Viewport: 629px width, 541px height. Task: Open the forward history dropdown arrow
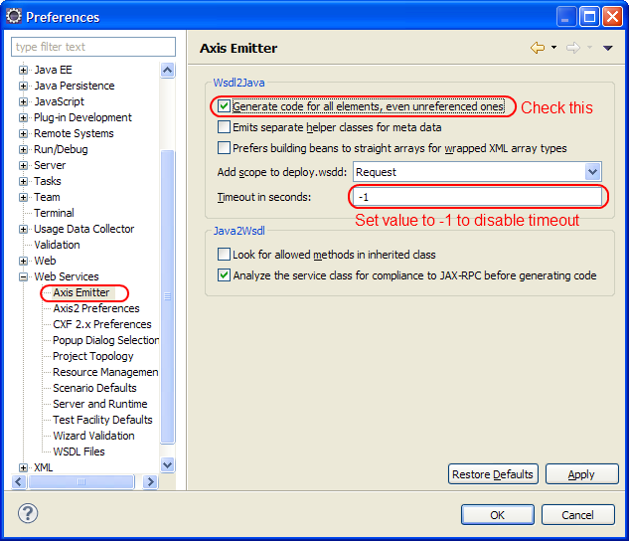click(x=589, y=48)
